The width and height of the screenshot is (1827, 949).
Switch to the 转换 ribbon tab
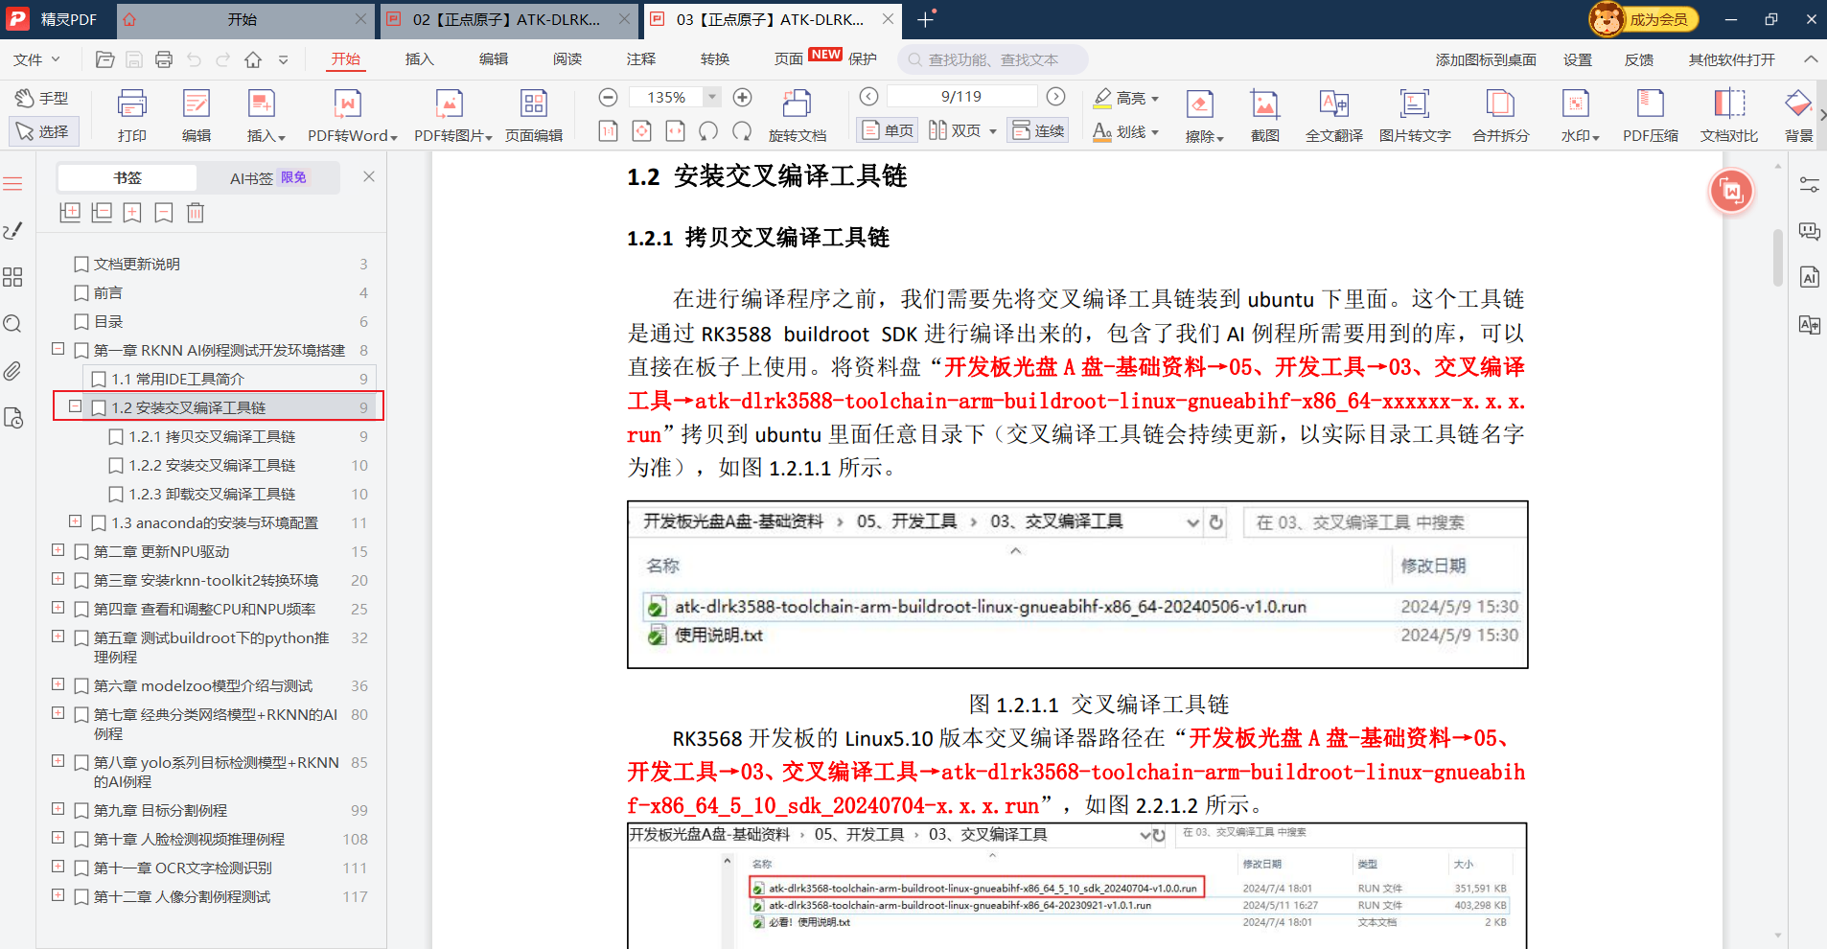pyautogui.click(x=714, y=59)
